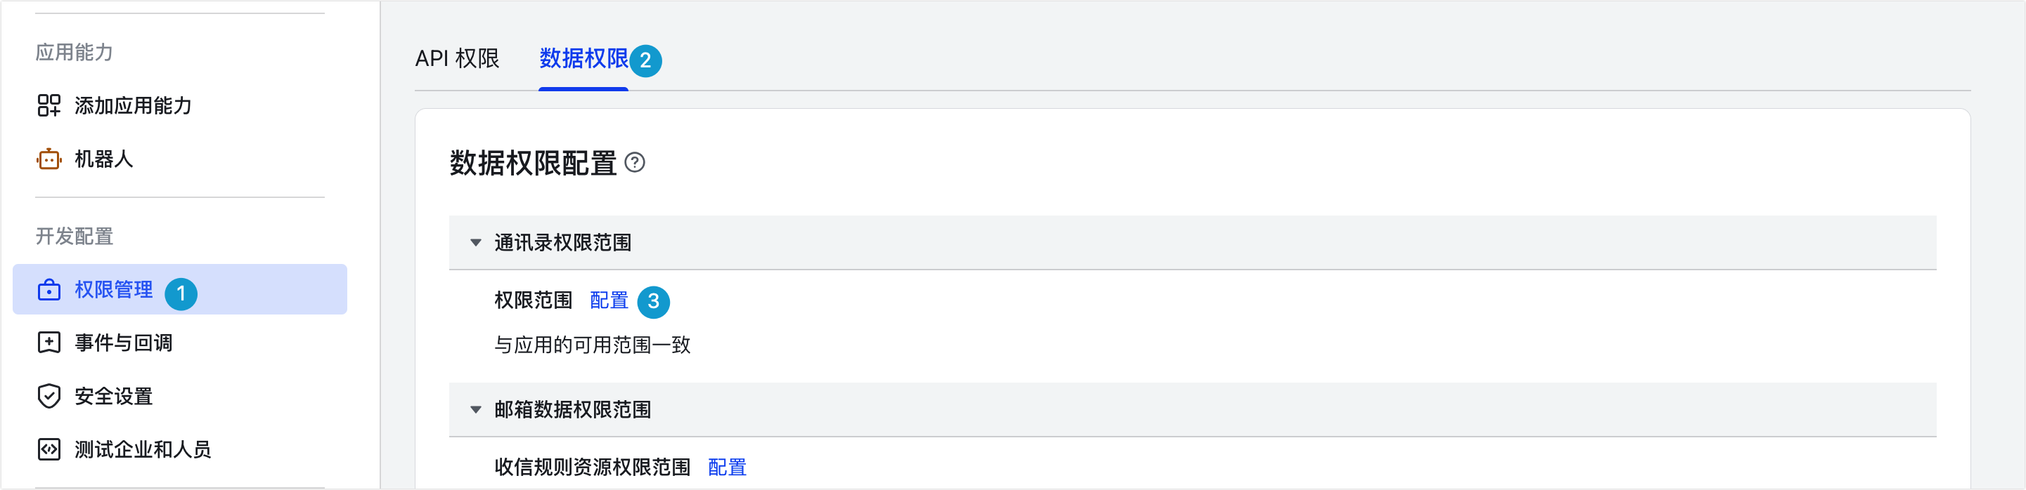Select the 安全设置 shield icon
This screenshot has width=2026, height=490.
(x=49, y=397)
